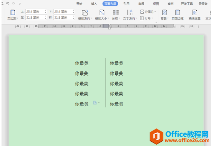Adjust the right margin stepper arrows
Image resolution: width=212 pixels, height=147 pixels.
[x=74, y=18]
